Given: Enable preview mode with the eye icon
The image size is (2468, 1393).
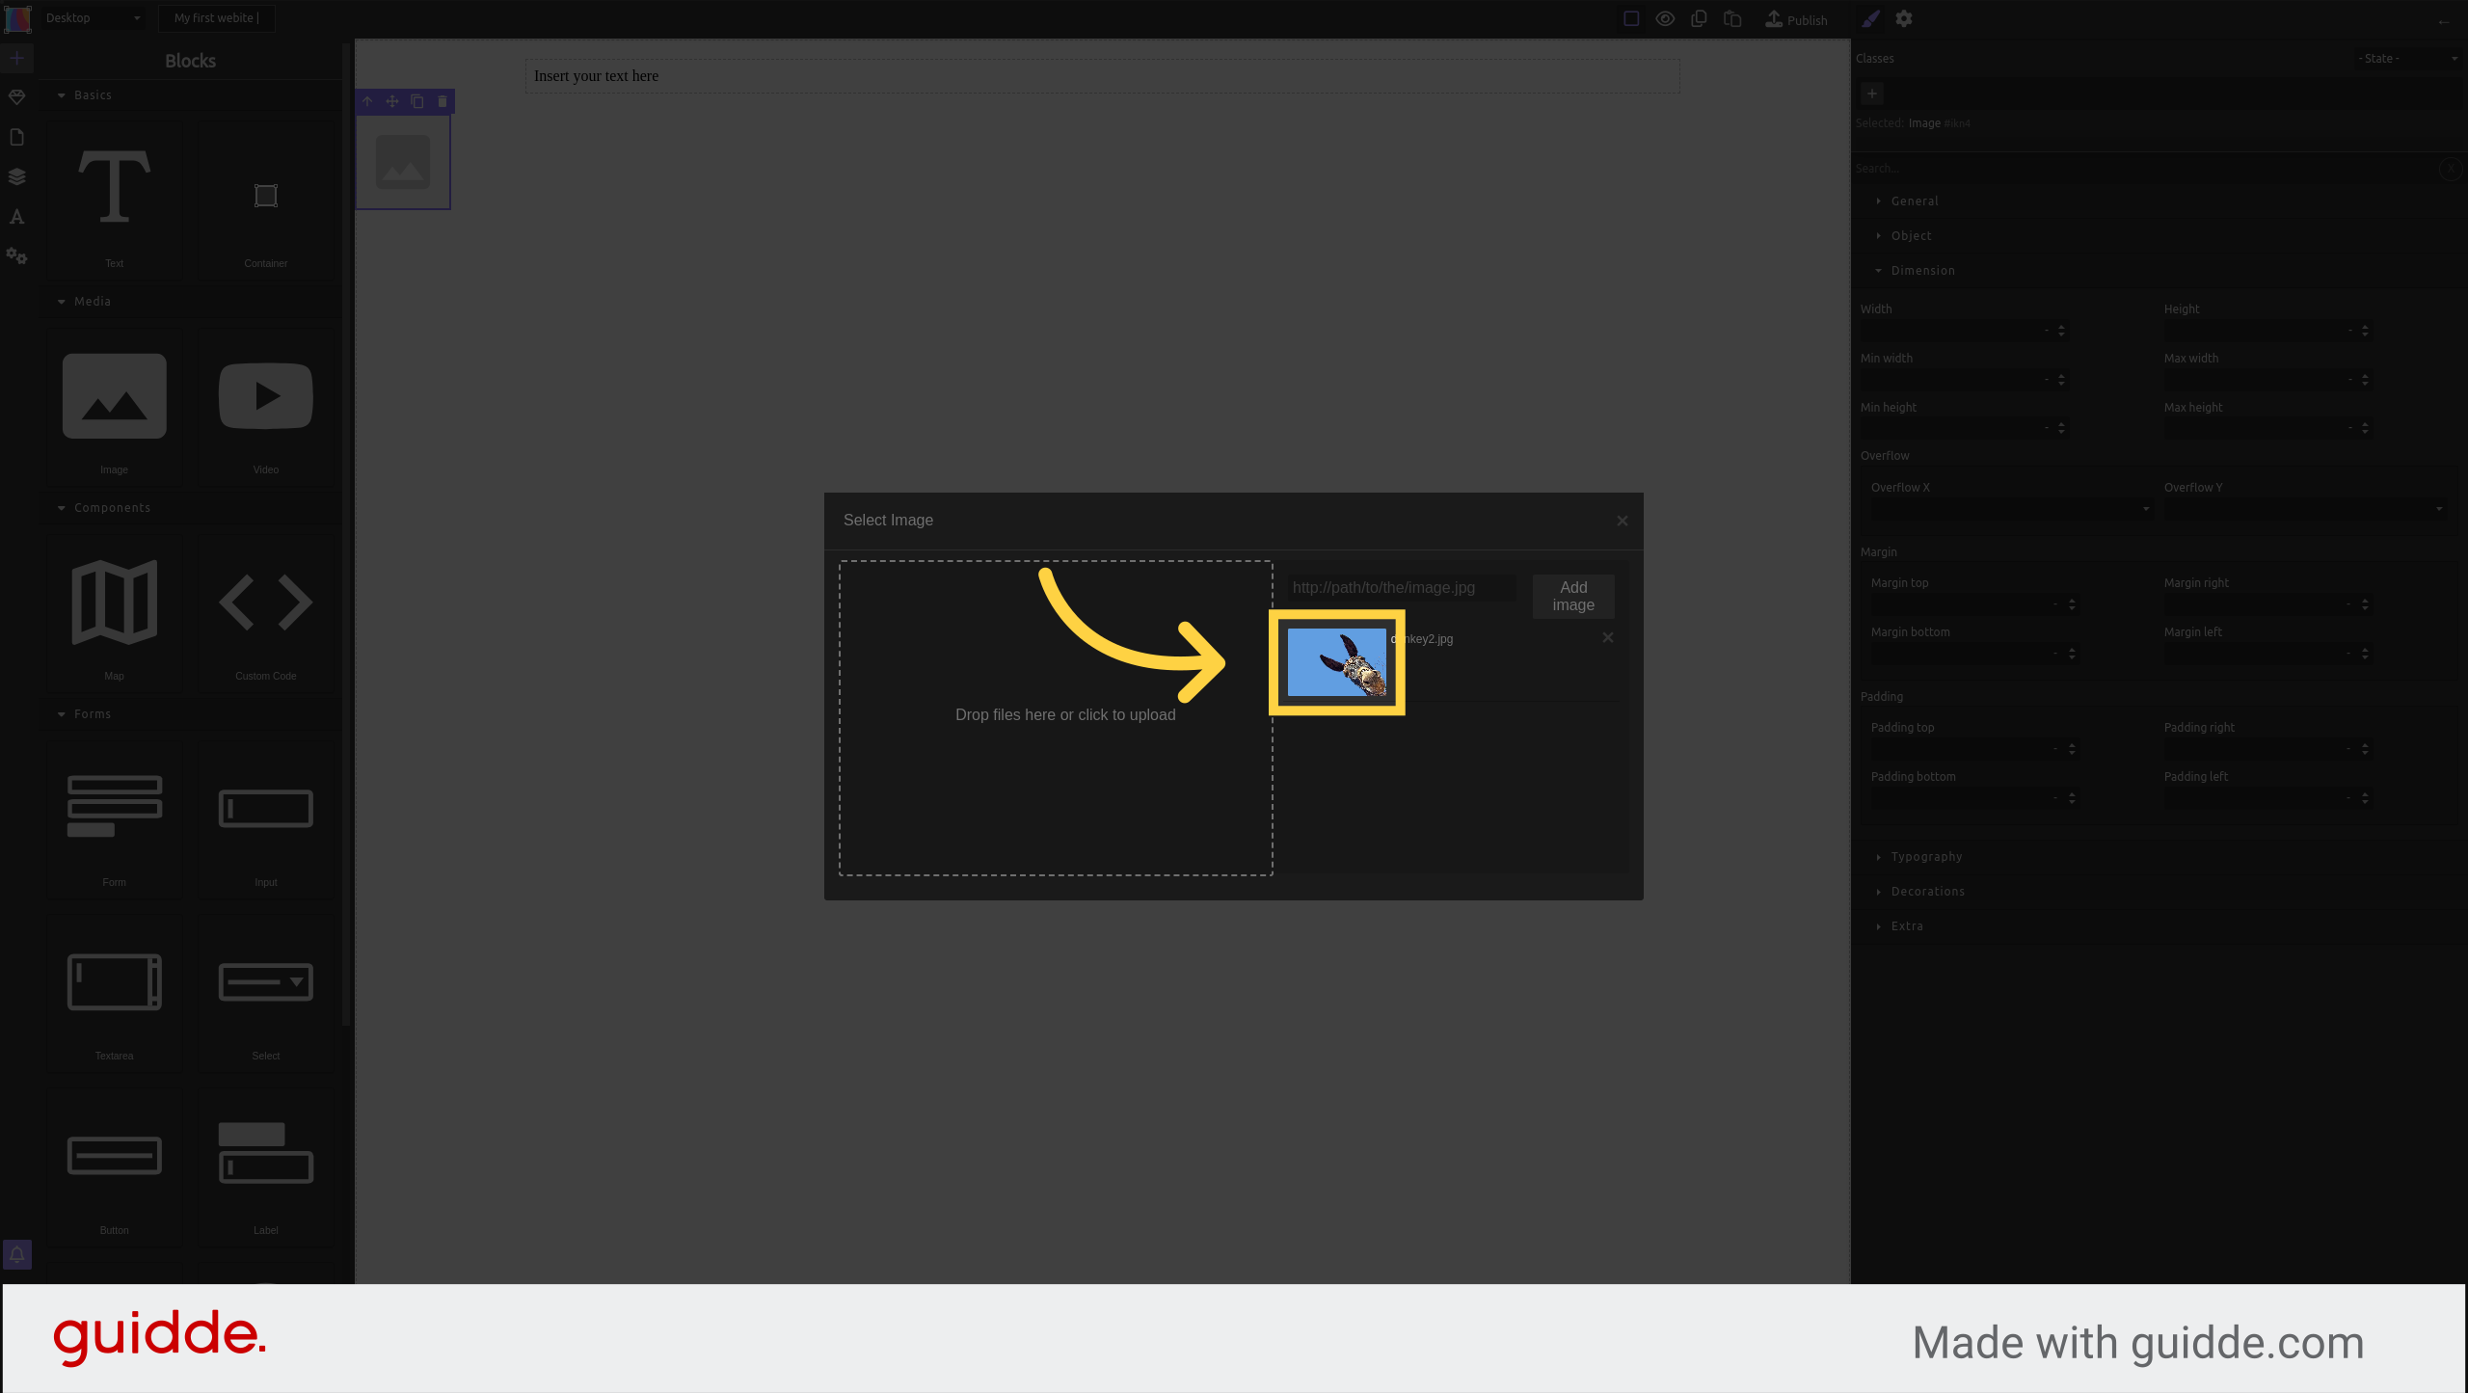Looking at the screenshot, I should [1665, 18].
